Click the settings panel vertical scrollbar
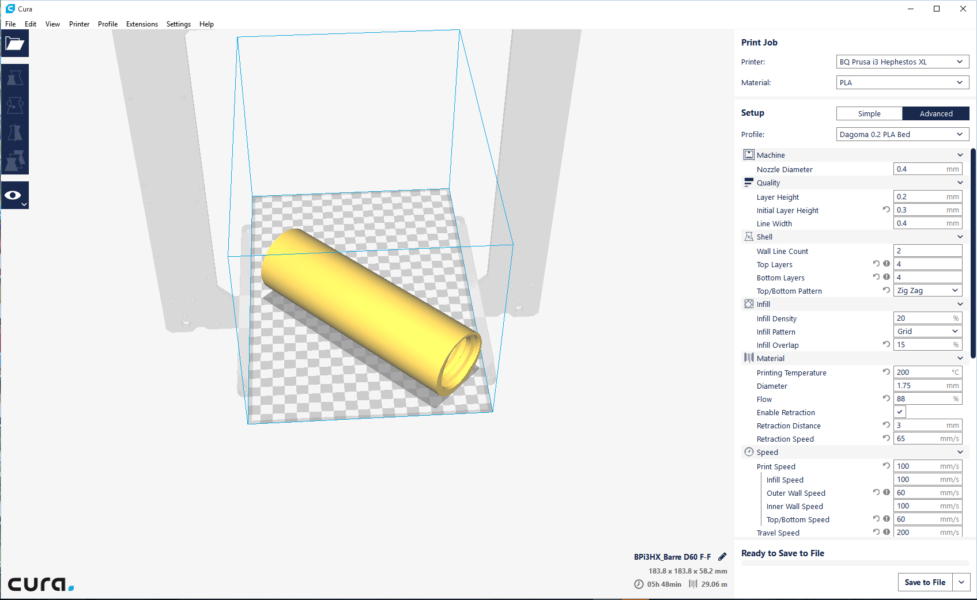 973,253
